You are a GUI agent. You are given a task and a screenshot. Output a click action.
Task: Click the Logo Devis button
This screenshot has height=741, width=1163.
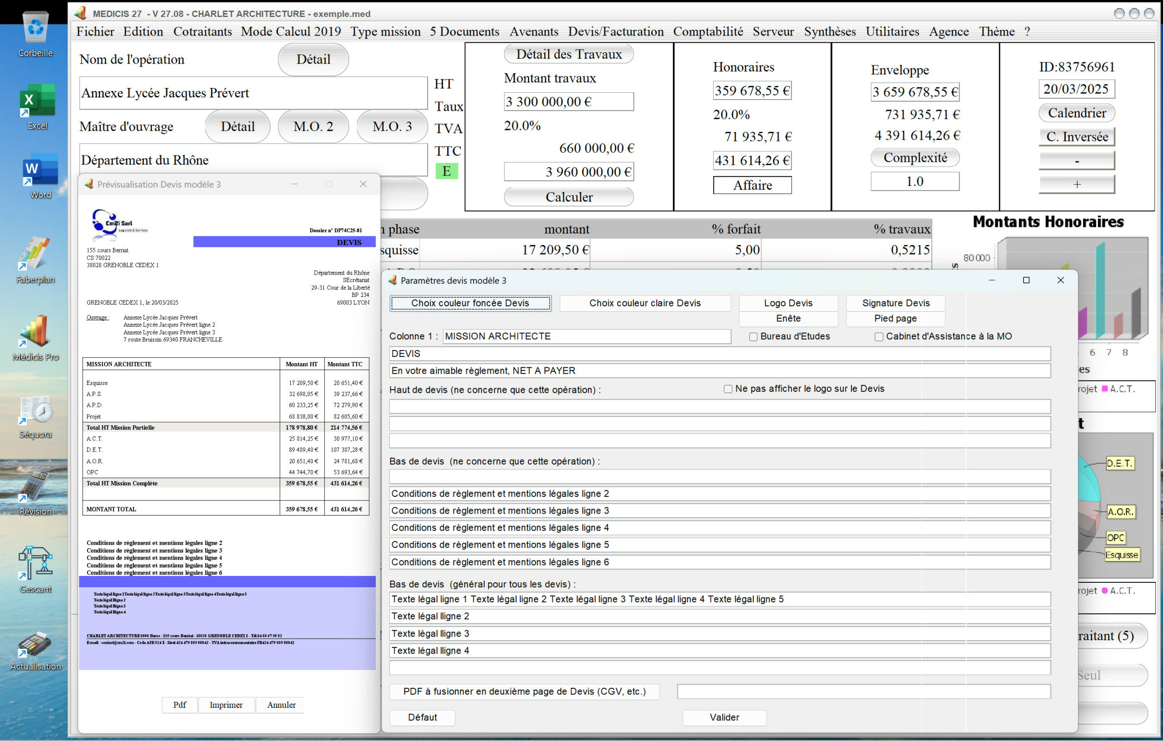(788, 303)
